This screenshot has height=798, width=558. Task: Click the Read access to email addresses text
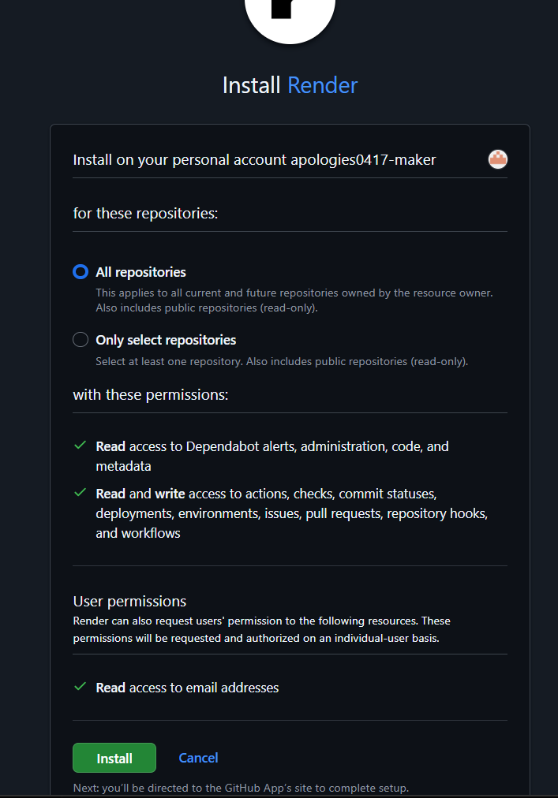point(187,688)
